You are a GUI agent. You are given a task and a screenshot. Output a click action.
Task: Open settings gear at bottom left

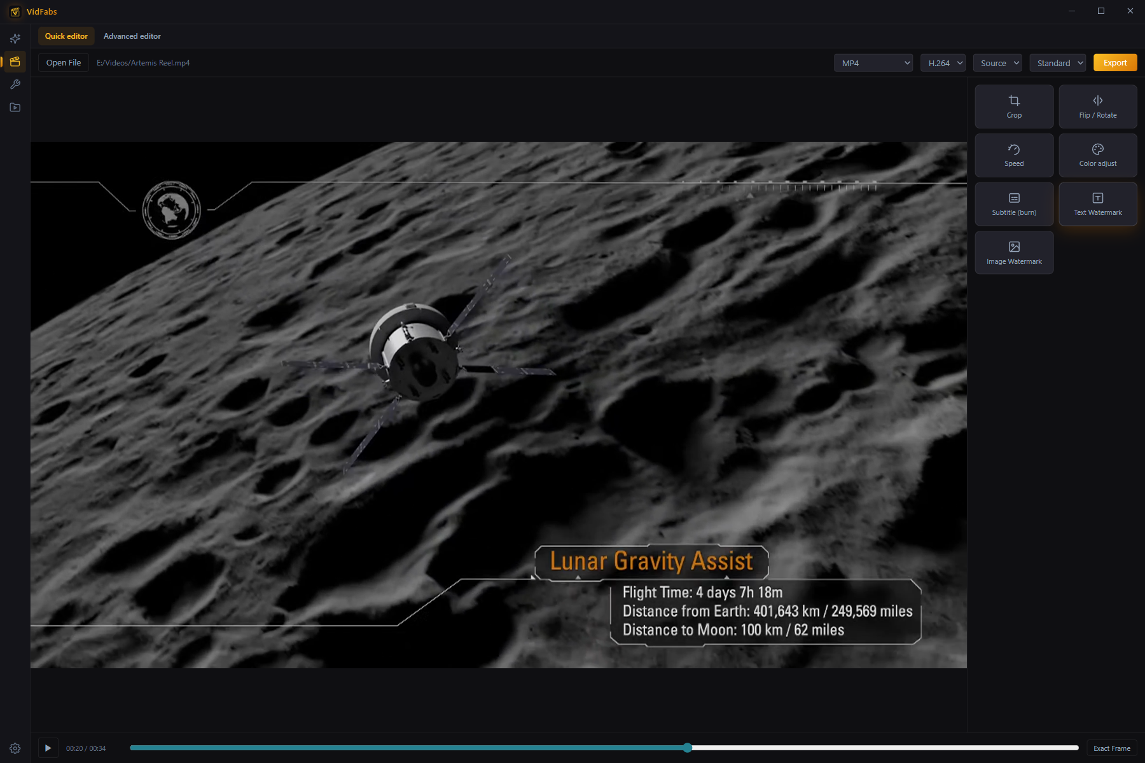pyautogui.click(x=15, y=748)
